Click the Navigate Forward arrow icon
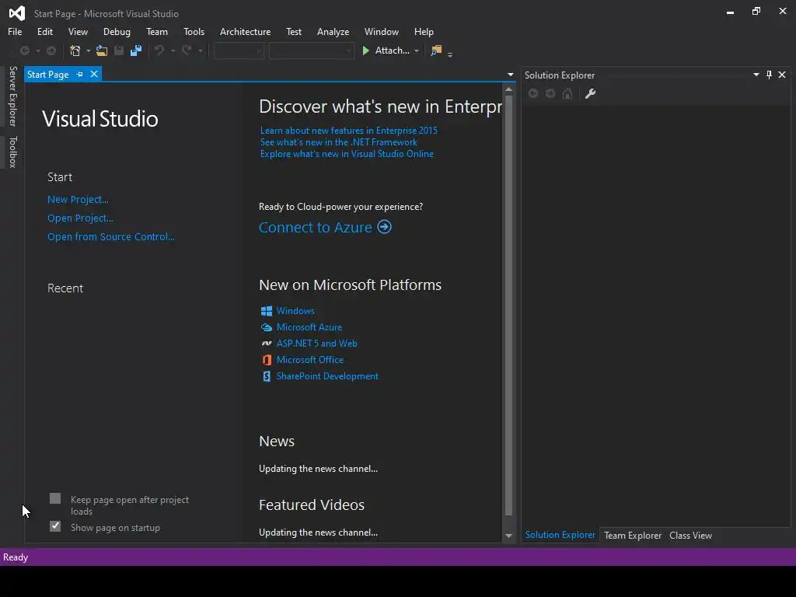 [51, 51]
